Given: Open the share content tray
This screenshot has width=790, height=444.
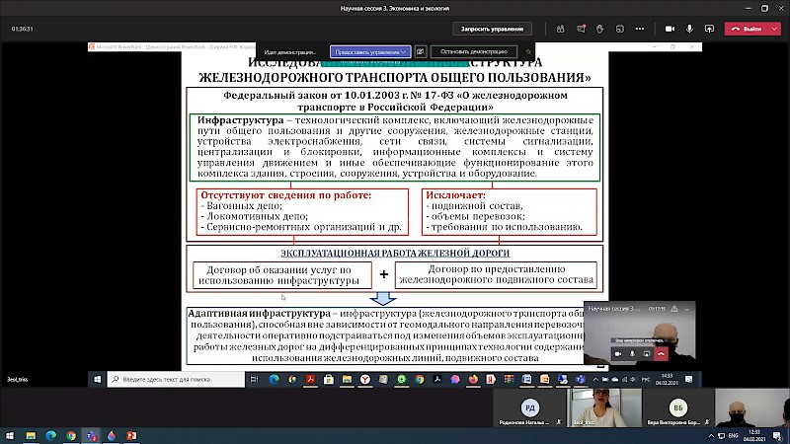Looking at the screenshot, I should 708,29.
